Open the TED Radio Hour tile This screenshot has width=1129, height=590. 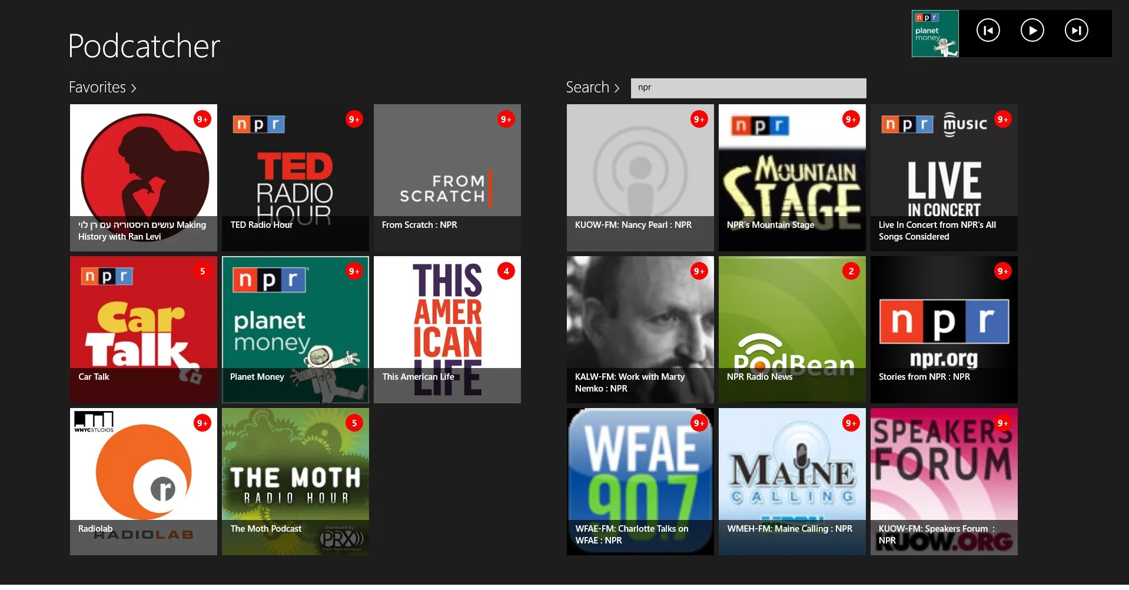295,178
